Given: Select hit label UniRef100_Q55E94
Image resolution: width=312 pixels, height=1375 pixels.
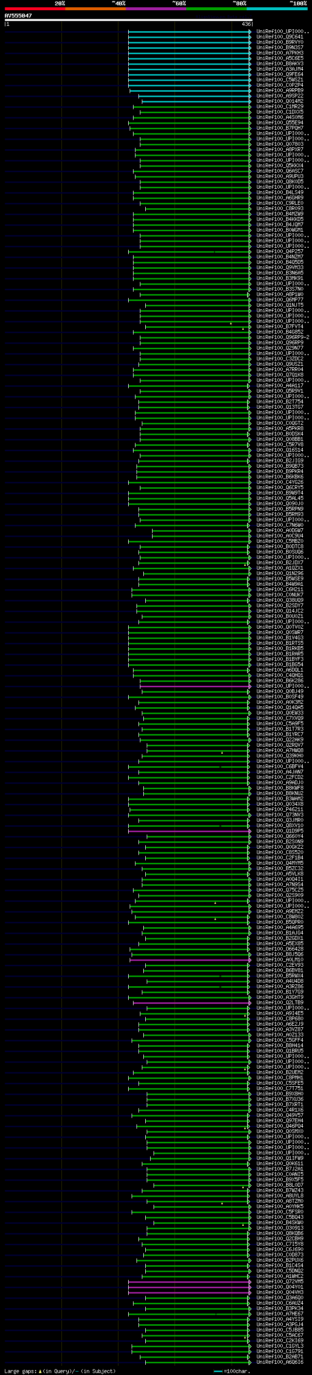Looking at the screenshot, I should [279, 123].
